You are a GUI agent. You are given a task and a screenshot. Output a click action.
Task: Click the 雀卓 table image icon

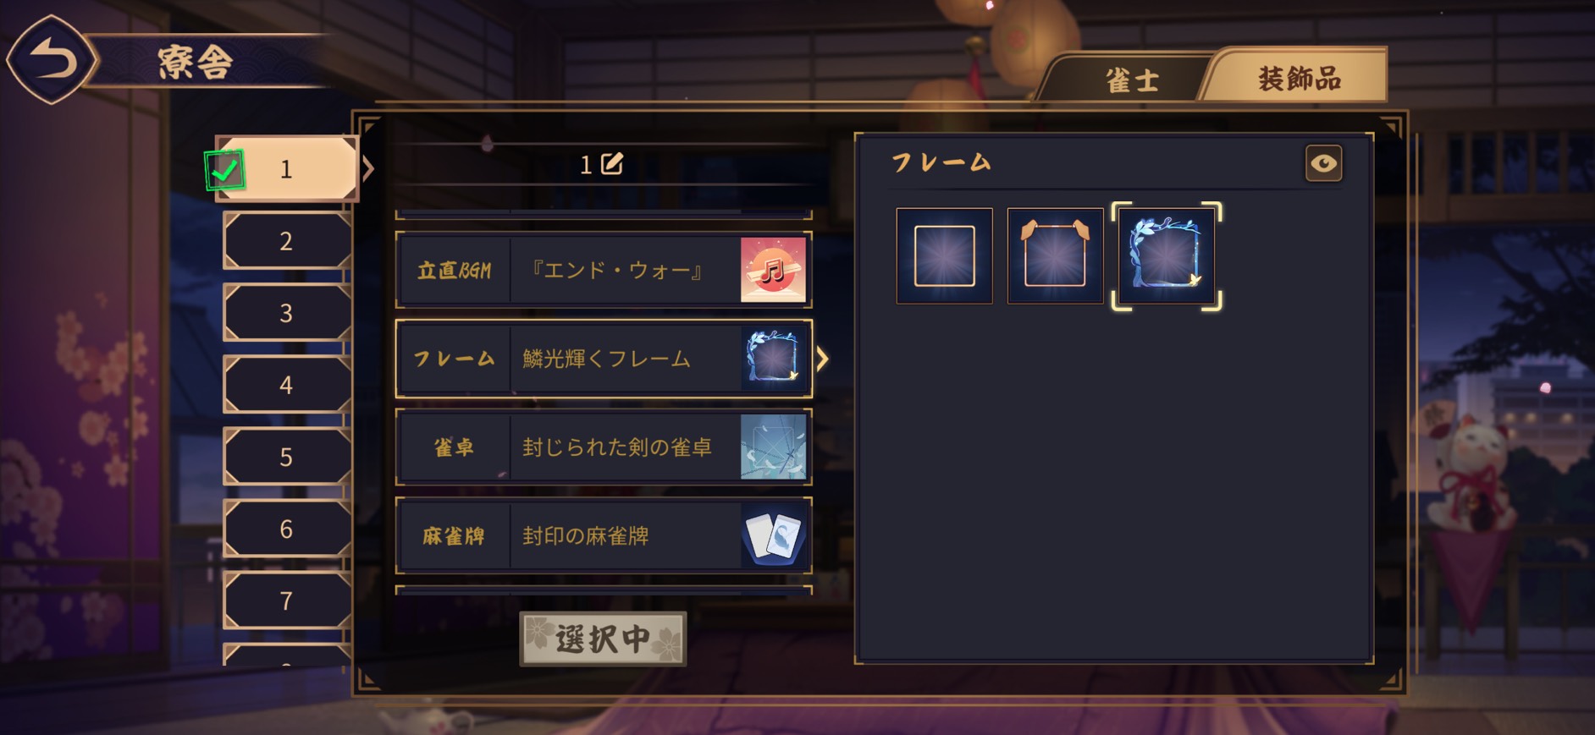click(773, 447)
